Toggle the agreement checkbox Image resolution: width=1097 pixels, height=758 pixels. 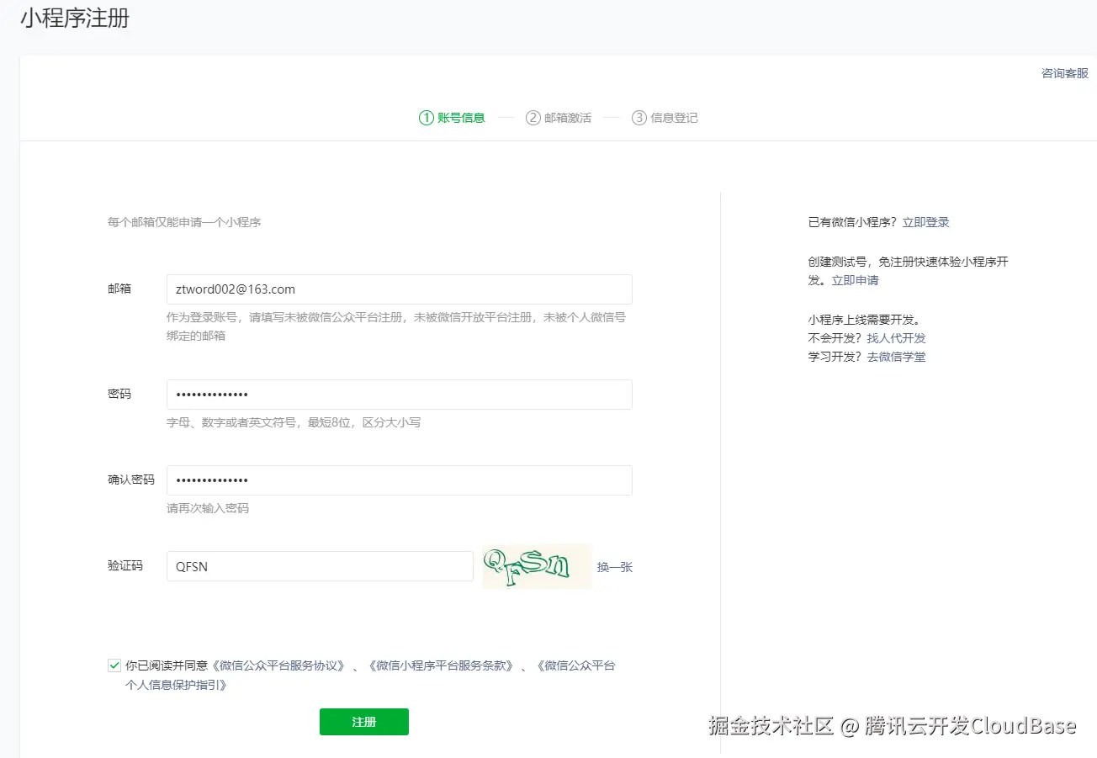[114, 665]
